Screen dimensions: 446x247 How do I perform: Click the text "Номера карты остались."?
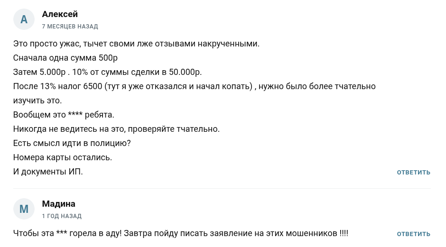coord(62,157)
